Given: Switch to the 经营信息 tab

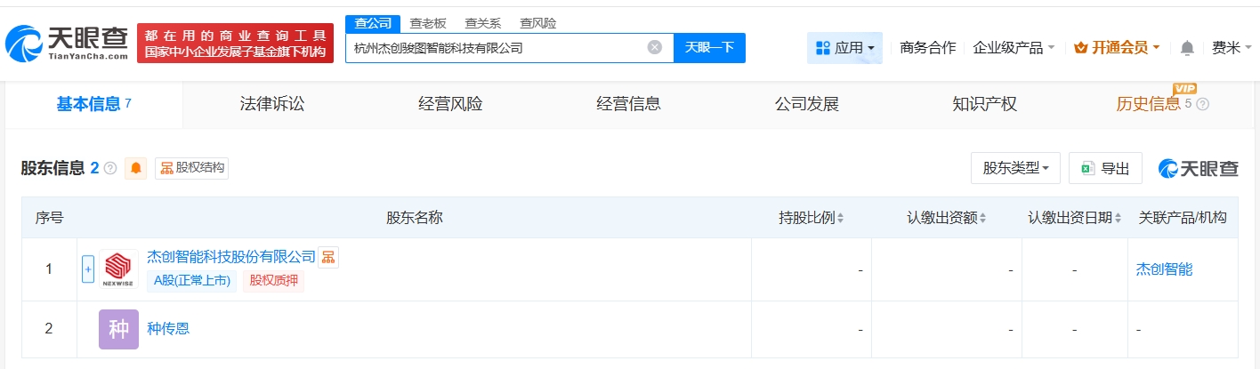Looking at the screenshot, I should click(x=628, y=104).
